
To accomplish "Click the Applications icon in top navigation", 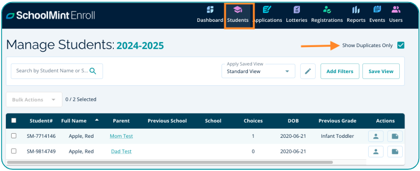I will click(x=267, y=10).
